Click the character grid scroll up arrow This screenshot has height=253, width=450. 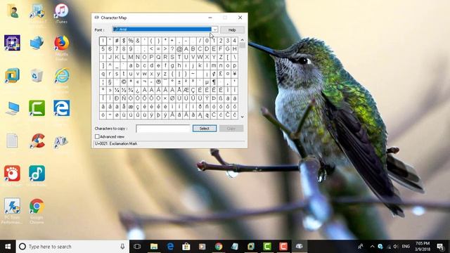(x=242, y=40)
